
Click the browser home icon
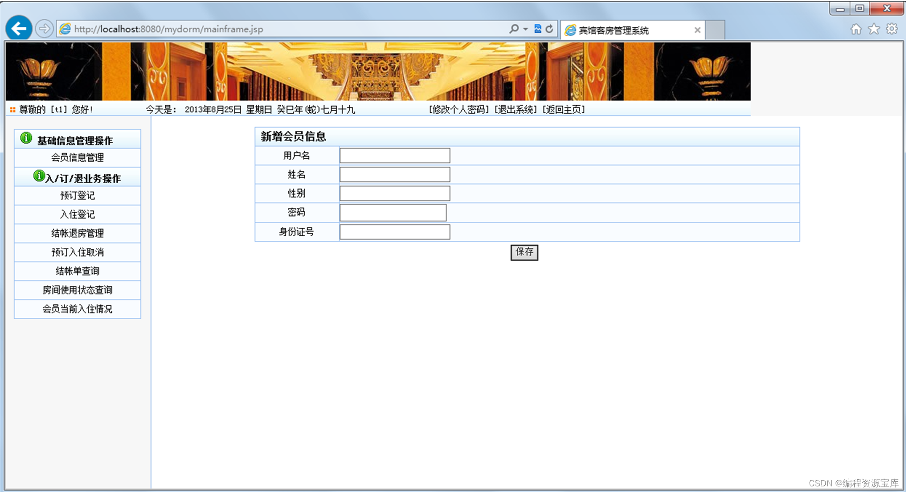[856, 29]
